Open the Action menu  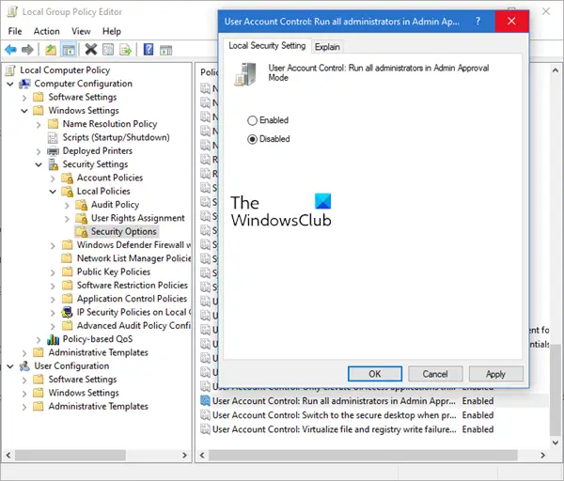46,31
